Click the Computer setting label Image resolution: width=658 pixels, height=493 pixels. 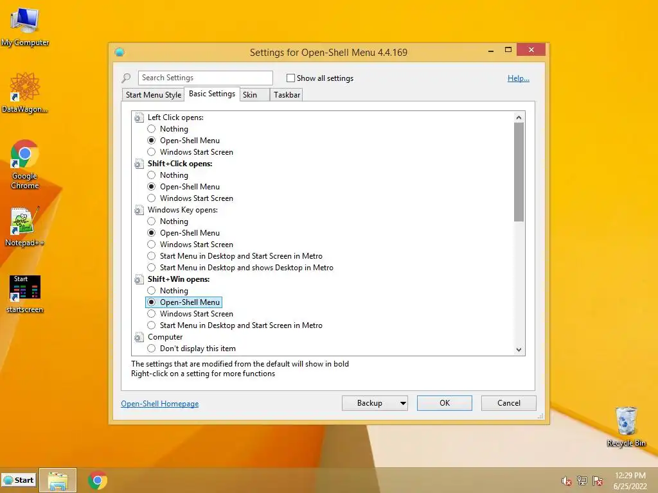[165, 337]
